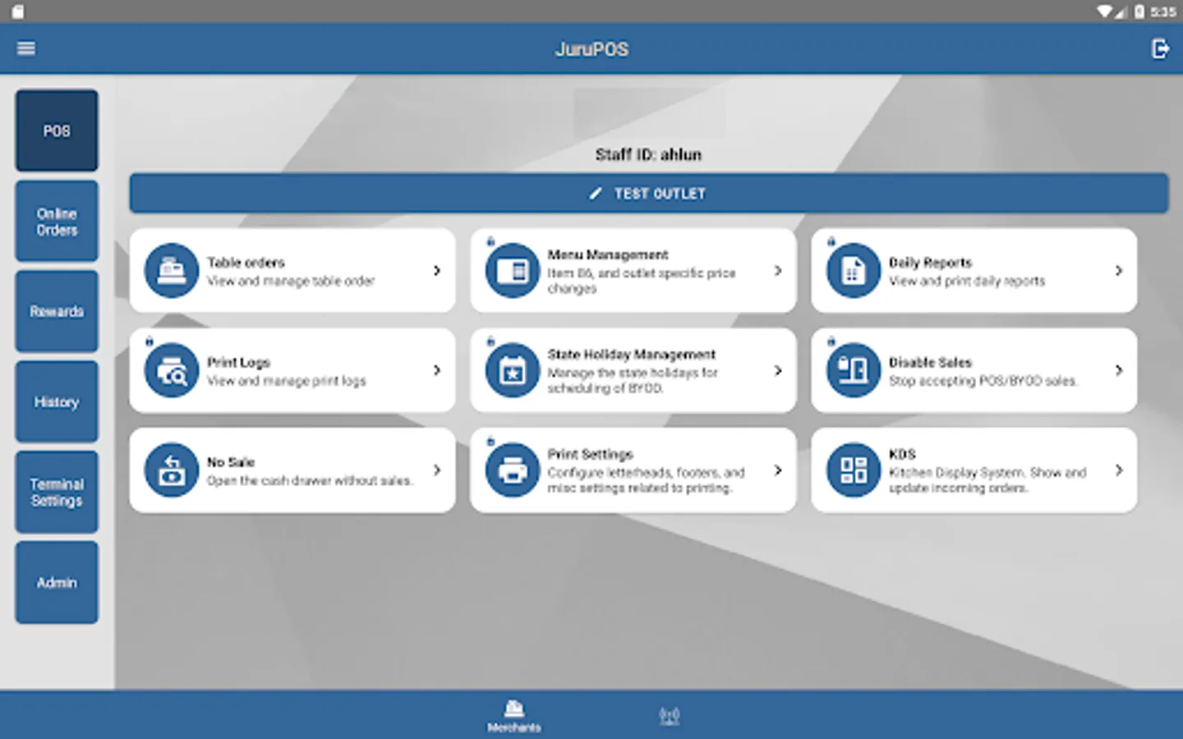Image resolution: width=1183 pixels, height=739 pixels.
Task: Click the No Sale cash drawer icon
Action: pos(172,470)
